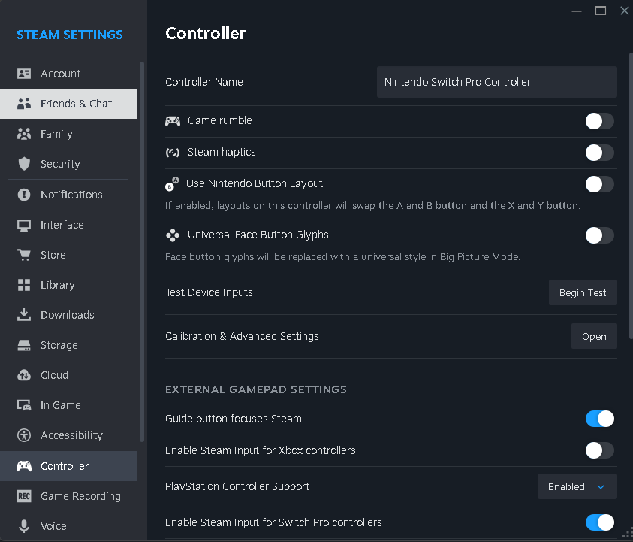633x542 pixels.
Task: Click the STEAM SETTINGS title
Action: click(69, 35)
